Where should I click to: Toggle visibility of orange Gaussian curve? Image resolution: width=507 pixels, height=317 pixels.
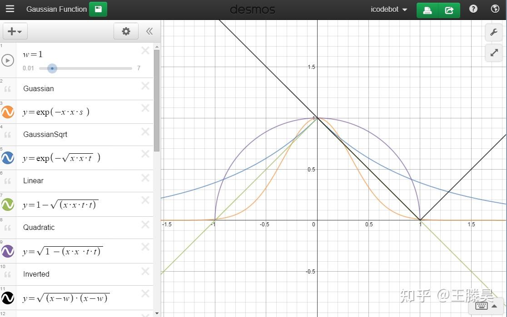[8, 112]
